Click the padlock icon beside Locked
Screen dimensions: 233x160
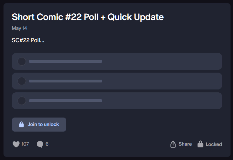coord(200,144)
